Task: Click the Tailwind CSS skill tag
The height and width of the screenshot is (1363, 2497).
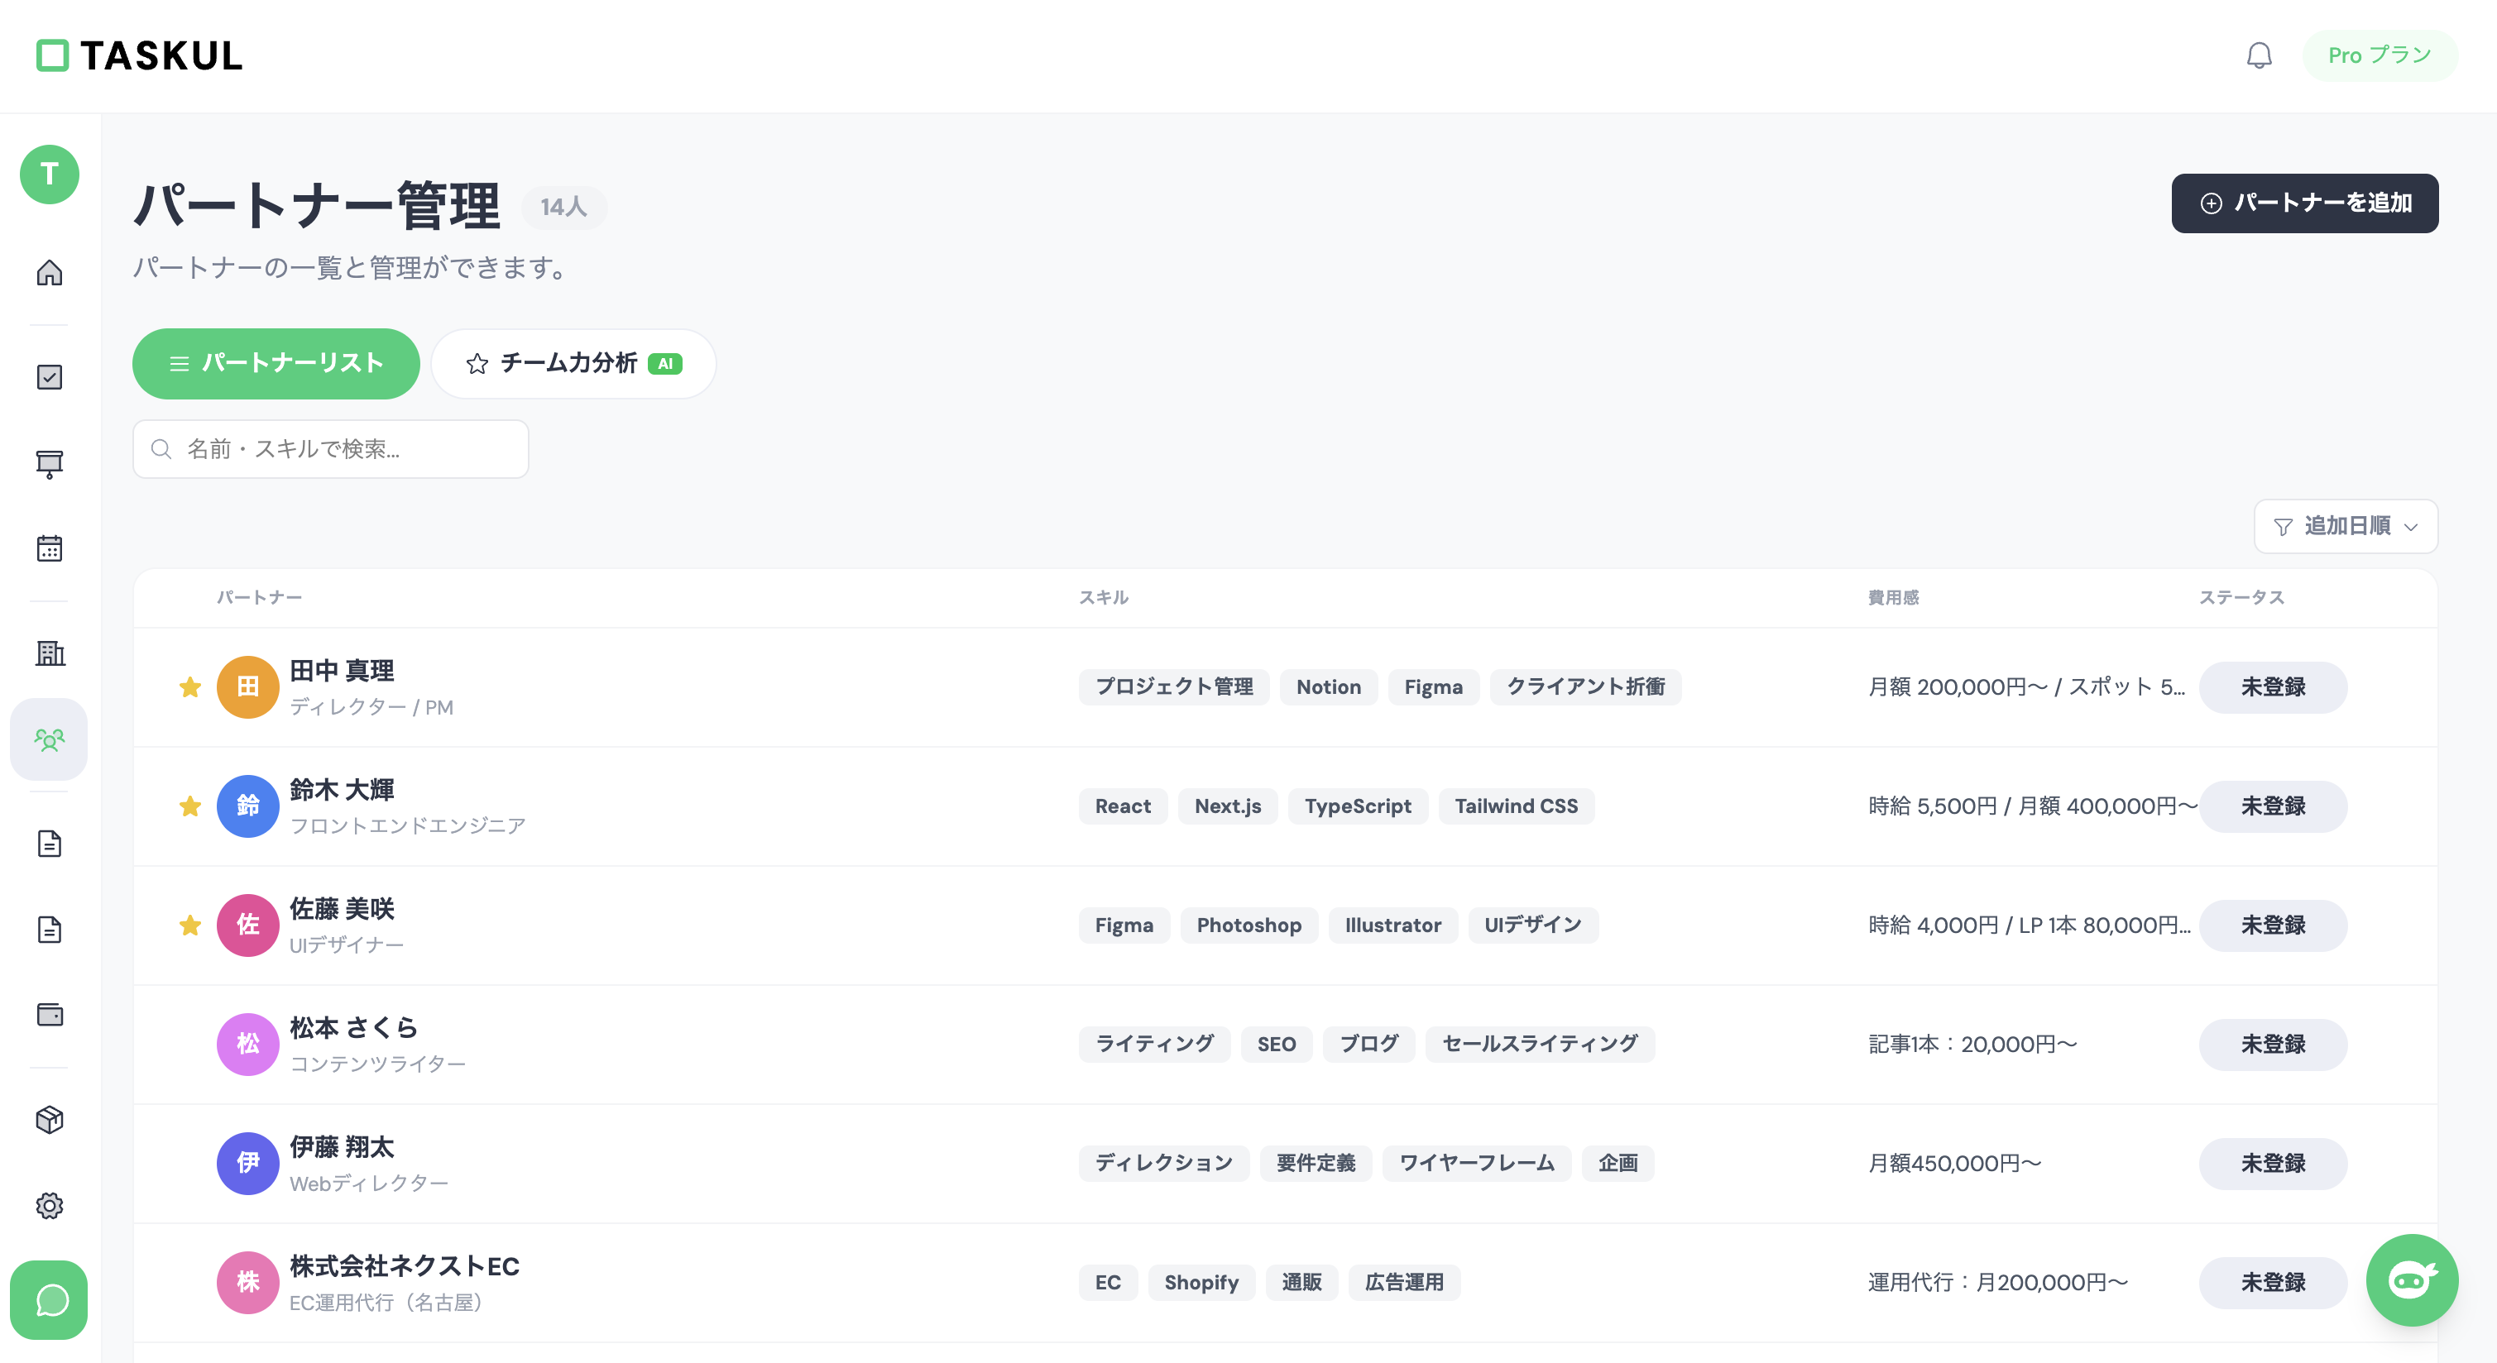Action: tap(1517, 806)
